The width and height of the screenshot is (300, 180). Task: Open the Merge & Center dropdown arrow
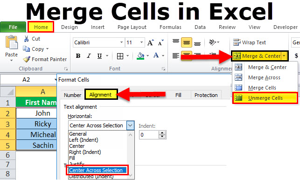pos(284,56)
